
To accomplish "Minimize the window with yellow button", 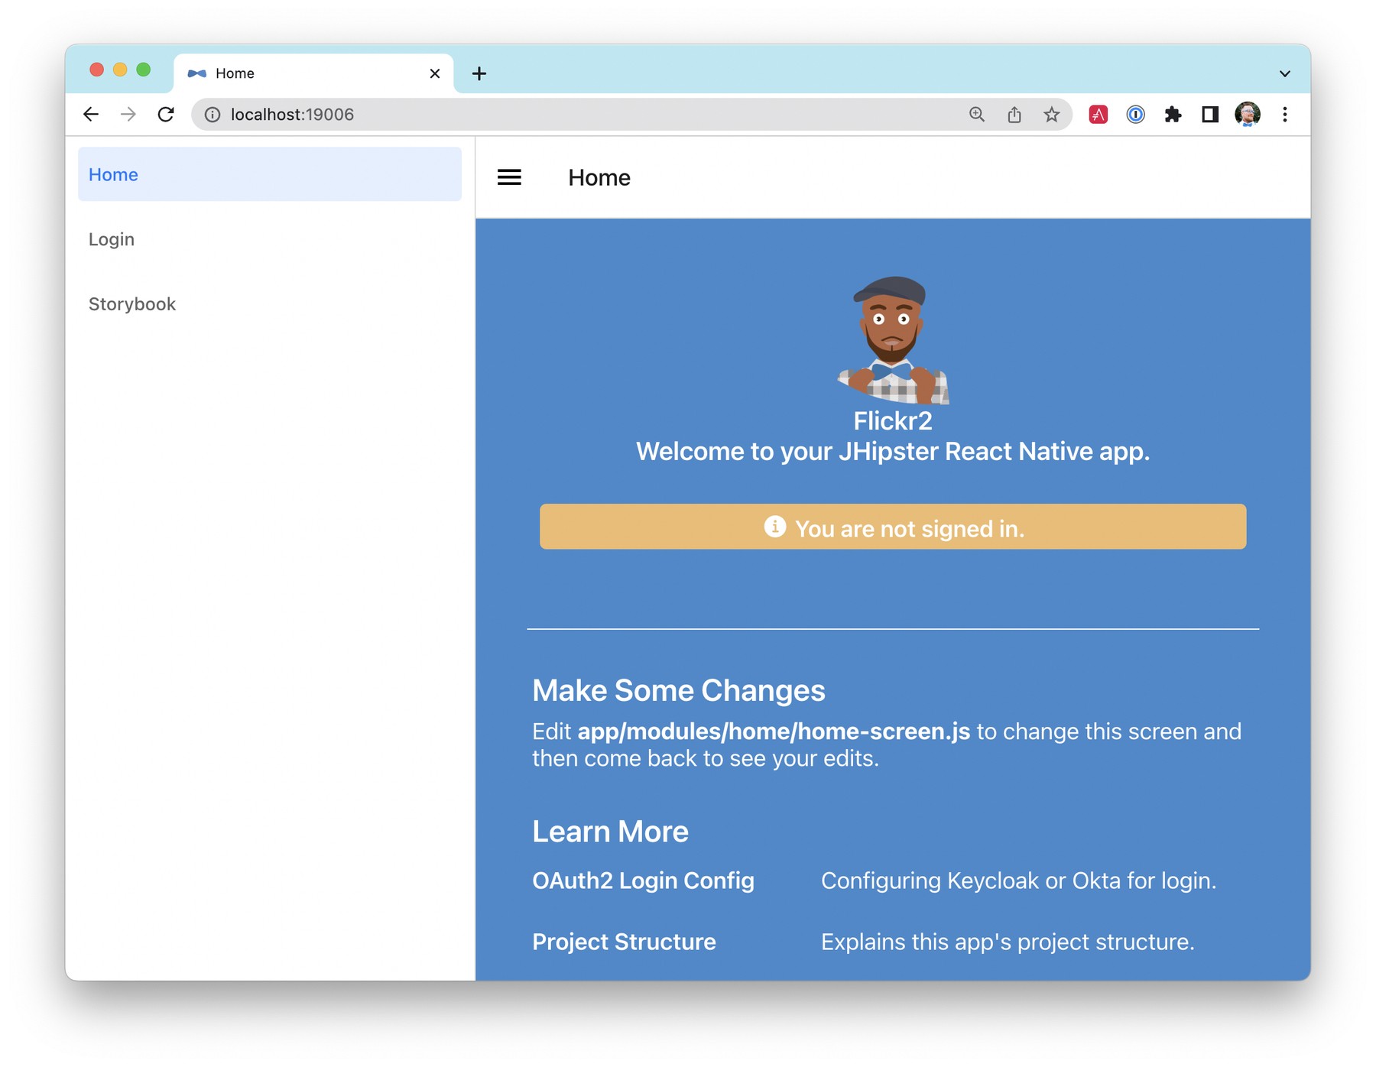I will (120, 70).
